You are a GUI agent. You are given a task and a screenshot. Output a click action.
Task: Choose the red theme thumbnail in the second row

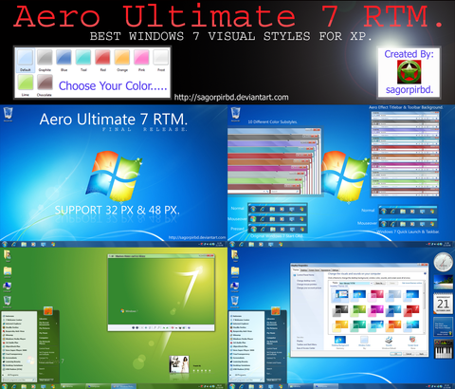coord(412,310)
